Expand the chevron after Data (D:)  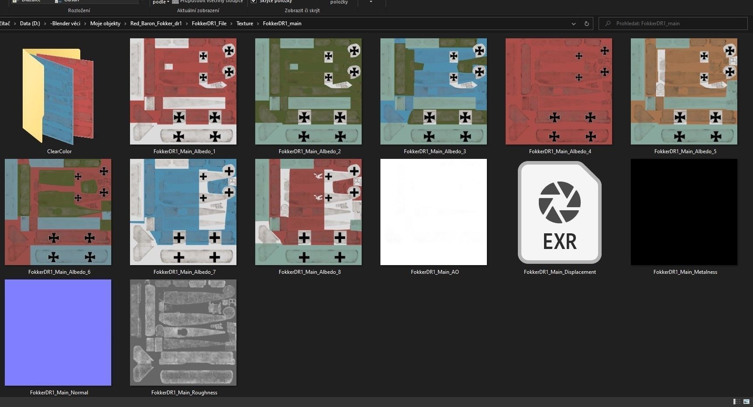click(x=45, y=24)
